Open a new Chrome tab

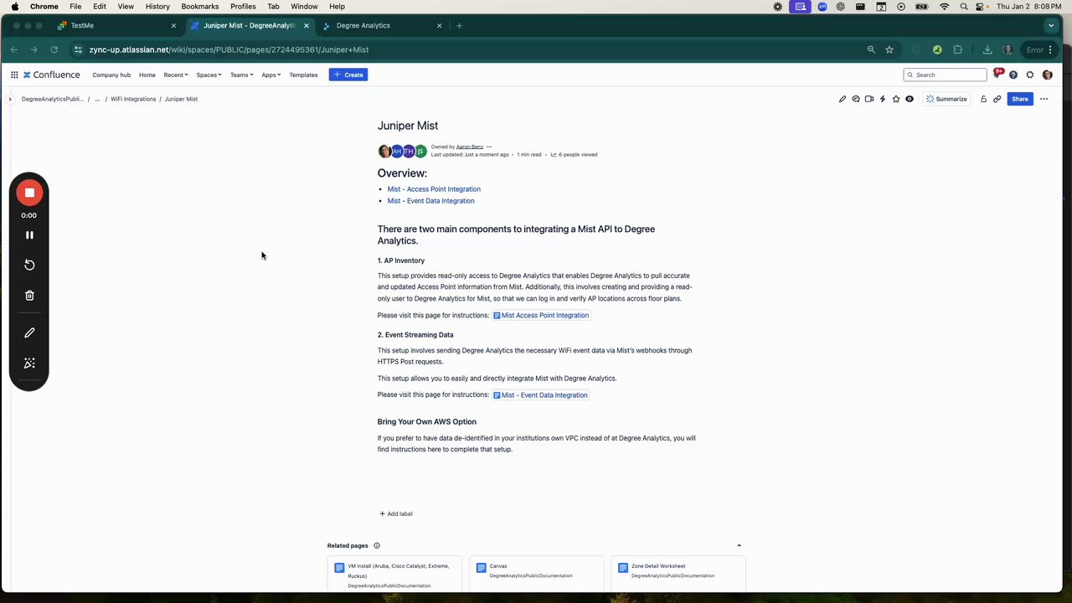pyautogui.click(x=459, y=25)
